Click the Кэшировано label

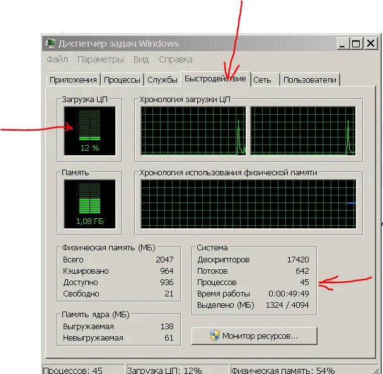click(x=86, y=271)
